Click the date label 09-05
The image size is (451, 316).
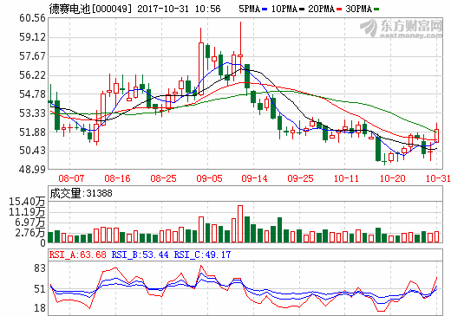(209, 178)
